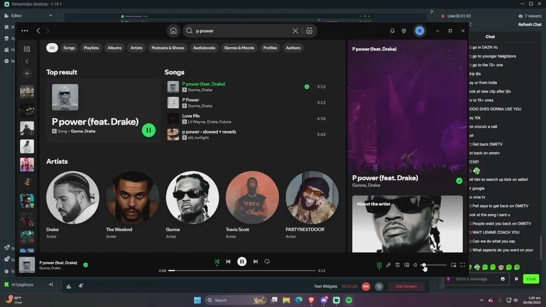Image resolution: width=546 pixels, height=307 pixels.
Task: Collapse library with the sidebar chevron
Action: pos(27,61)
